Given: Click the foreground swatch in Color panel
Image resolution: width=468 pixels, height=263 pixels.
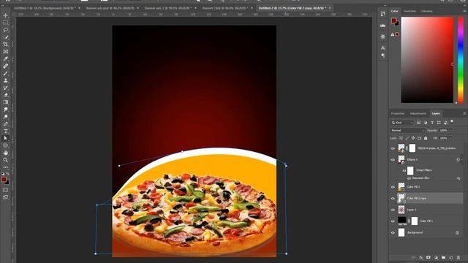Looking at the screenshot, I should point(394,20).
